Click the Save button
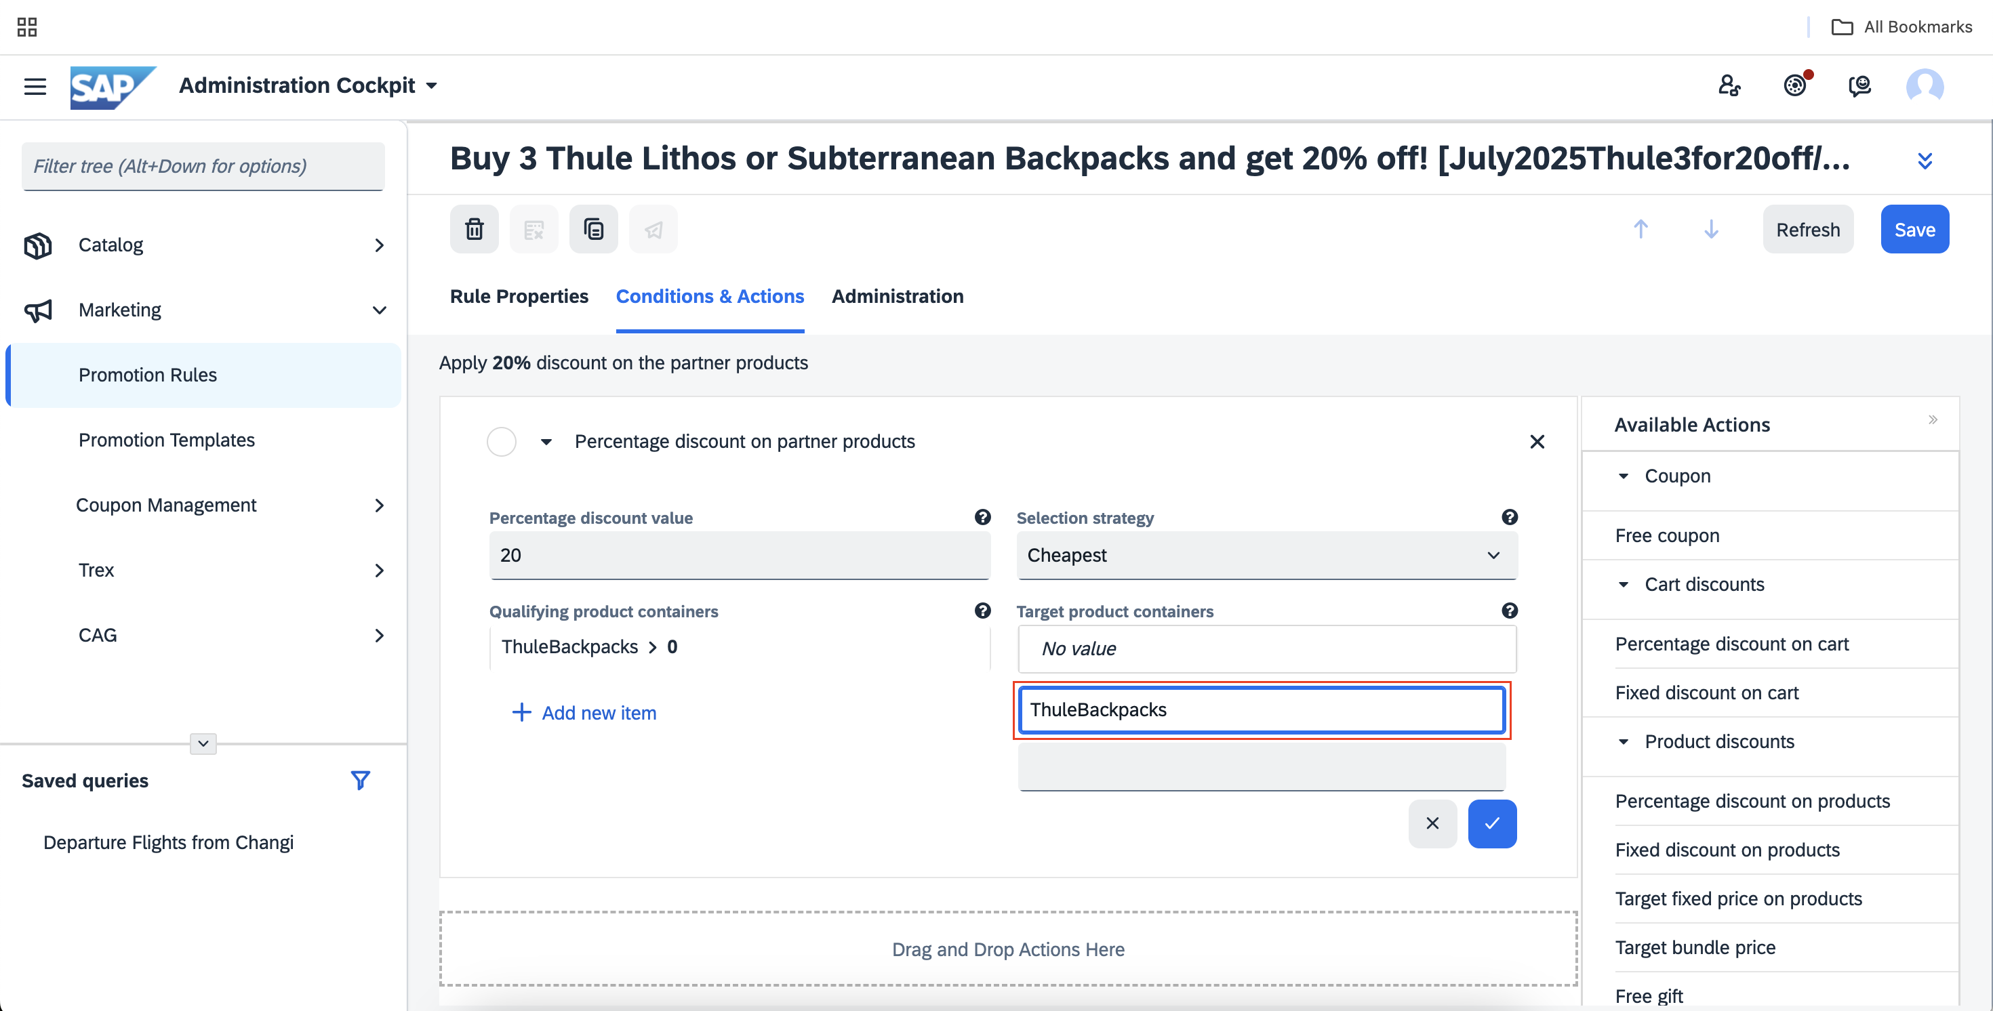1993x1011 pixels. [x=1915, y=229]
